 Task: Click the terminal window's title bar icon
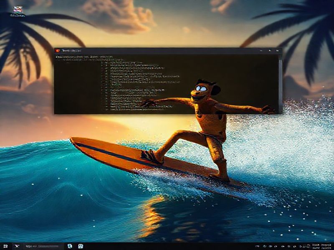coord(57,50)
